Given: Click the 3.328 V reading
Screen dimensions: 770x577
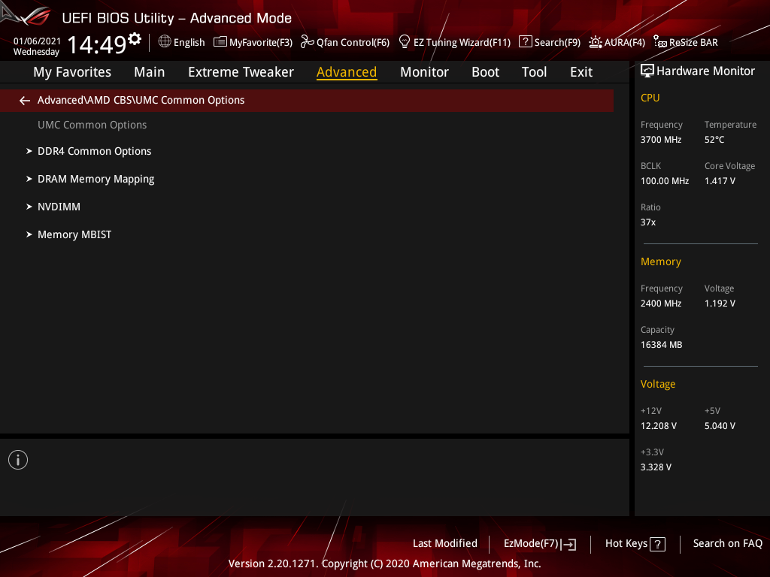Looking at the screenshot, I should point(656,467).
